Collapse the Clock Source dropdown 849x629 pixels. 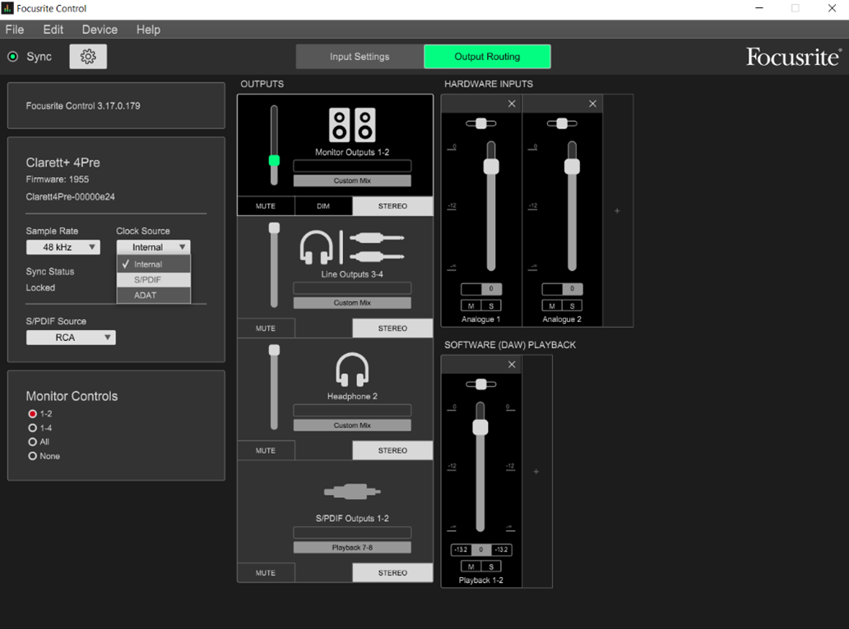(153, 247)
